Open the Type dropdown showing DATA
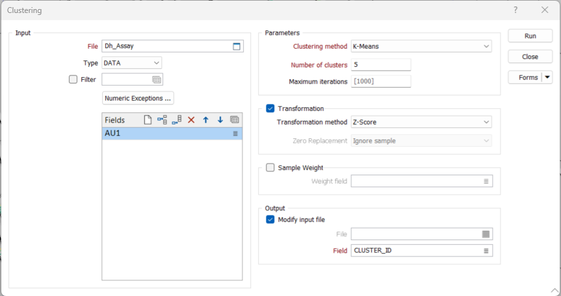This screenshot has width=561, height=296. pyautogui.click(x=132, y=63)
